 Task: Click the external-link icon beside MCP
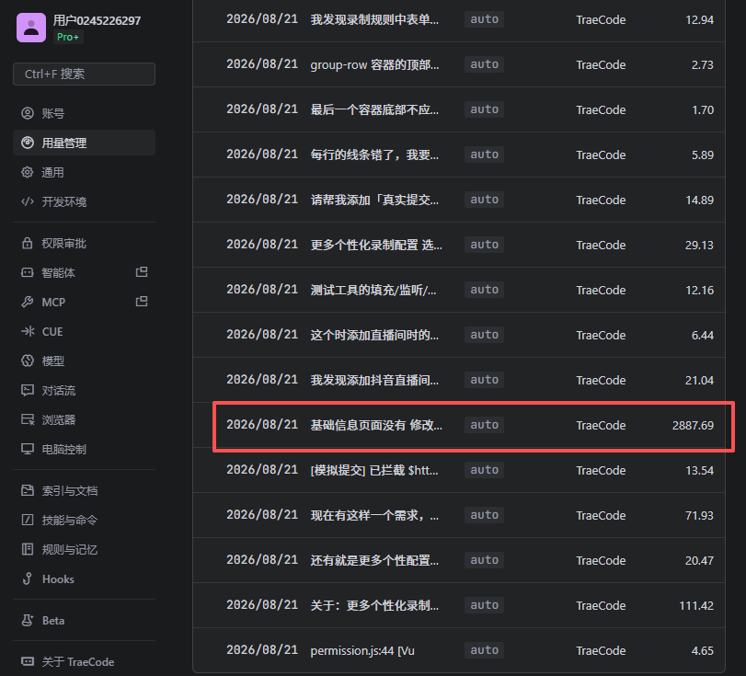click(x=142, y=302)
